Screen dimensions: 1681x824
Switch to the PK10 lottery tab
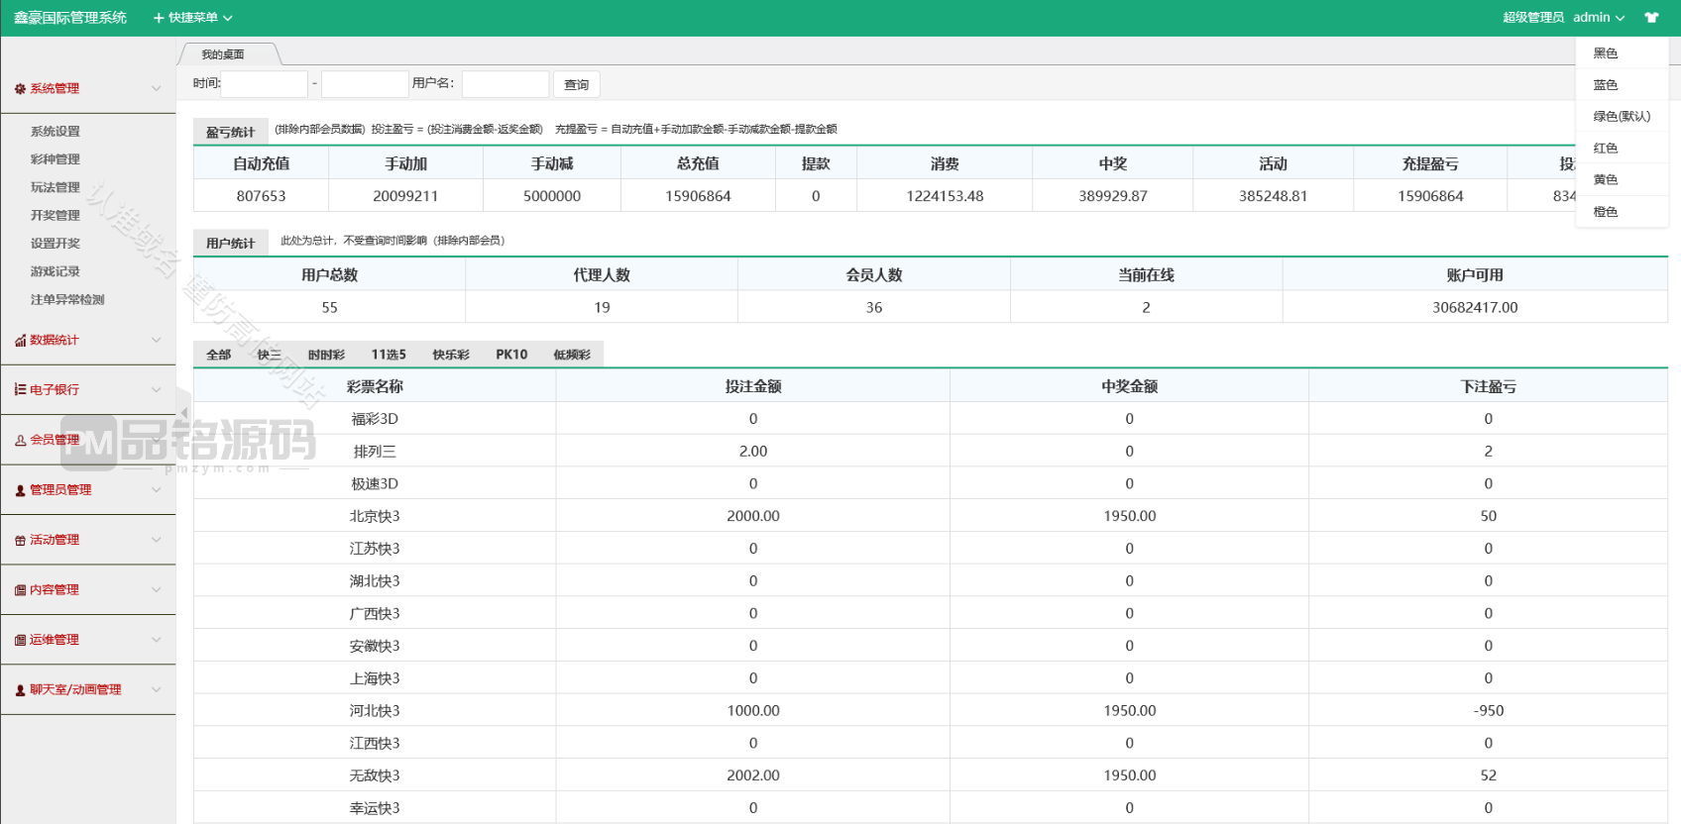(511, 355)
